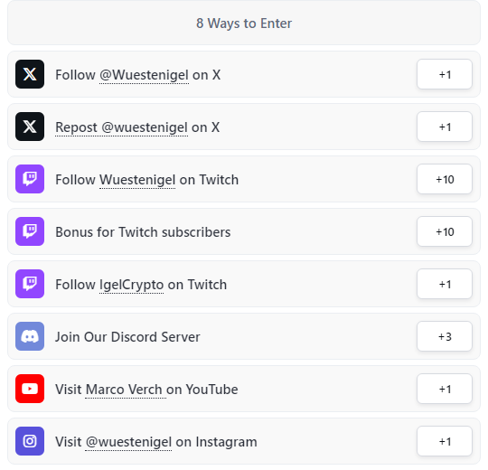The image size is (488, 470).
Task: Claim +10 for following Wuestenigel on Twitch
Action: [x=445, y=179]
